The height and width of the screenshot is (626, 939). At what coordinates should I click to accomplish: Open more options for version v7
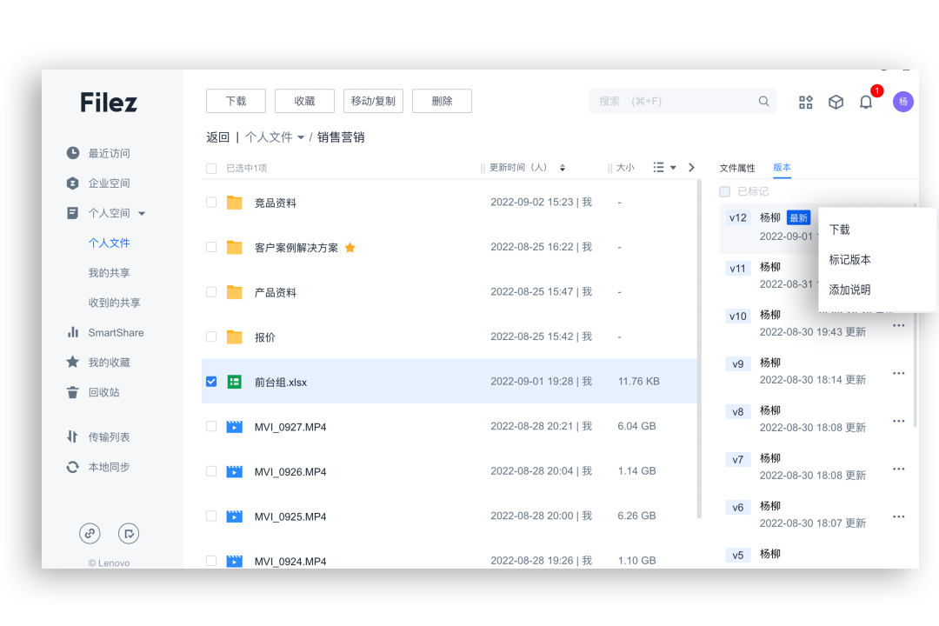898,469
